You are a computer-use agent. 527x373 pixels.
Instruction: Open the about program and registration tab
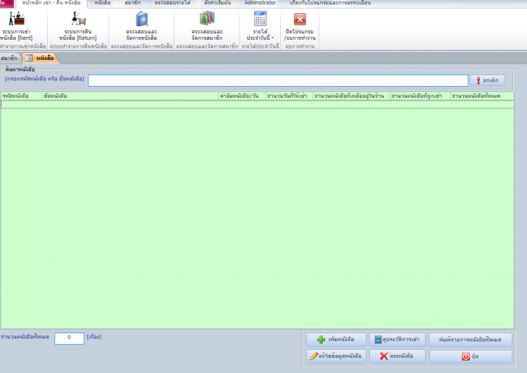(330, 3)
